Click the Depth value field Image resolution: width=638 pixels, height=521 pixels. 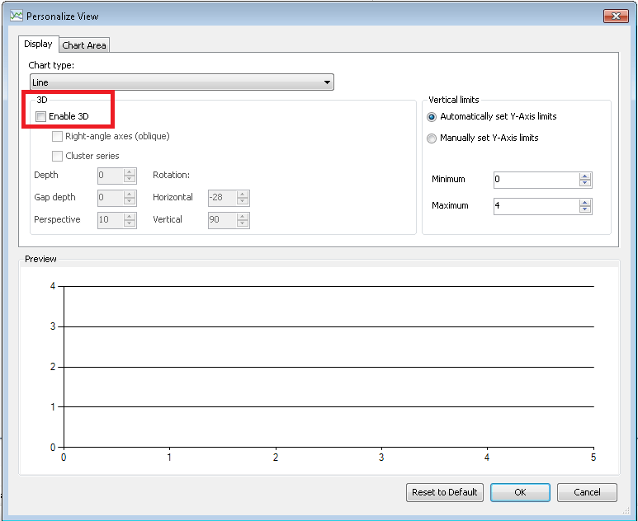coord(111,176)
